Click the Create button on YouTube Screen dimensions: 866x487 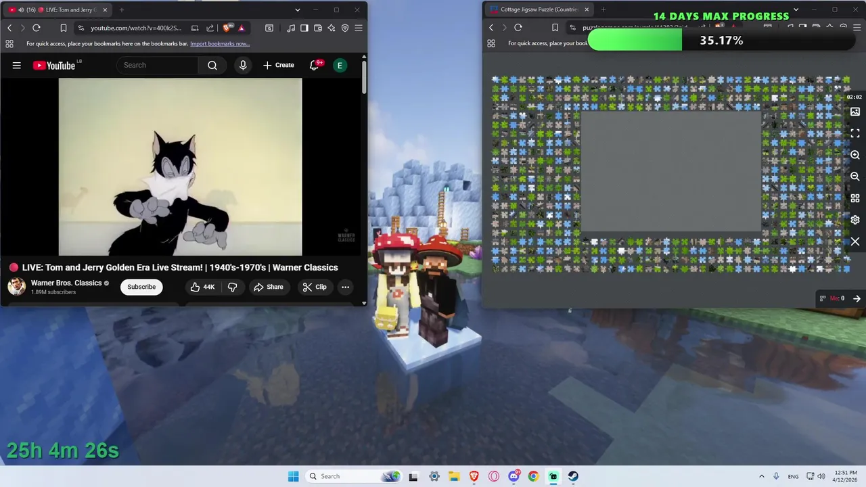(x=279, y=65)
